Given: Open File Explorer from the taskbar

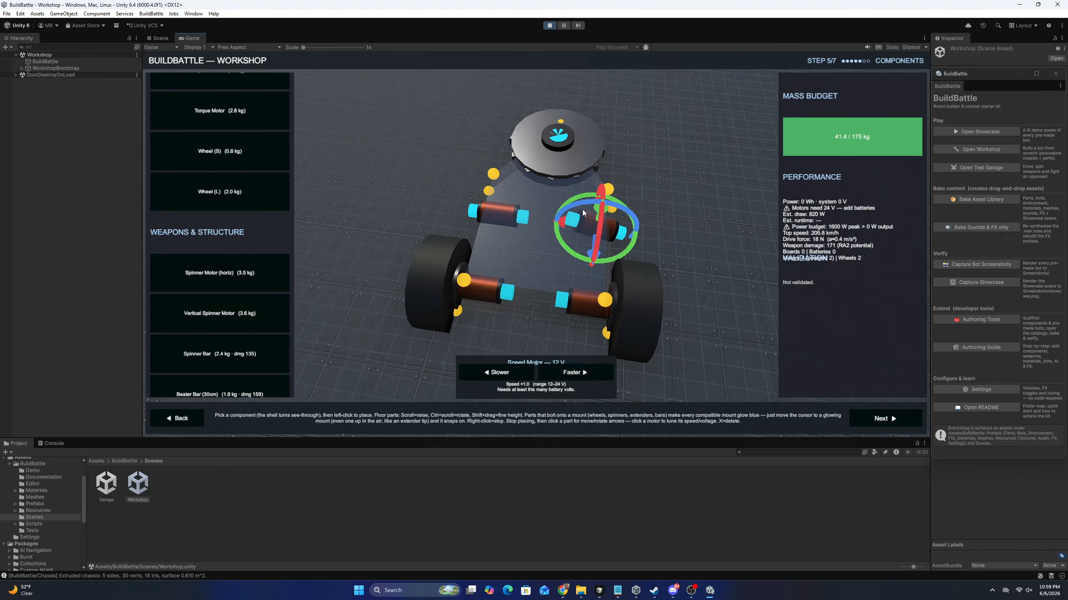Looking at the screenshot, I should 581,590.
